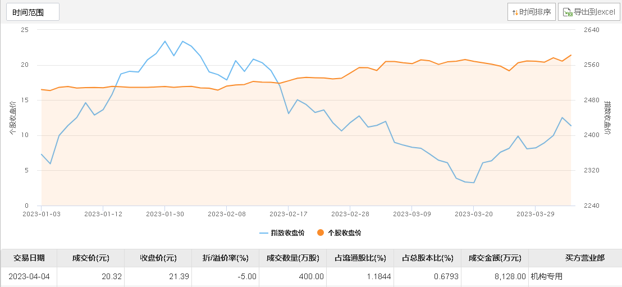
Task: Click the Excel icon to export data
Action: [568, 12]
